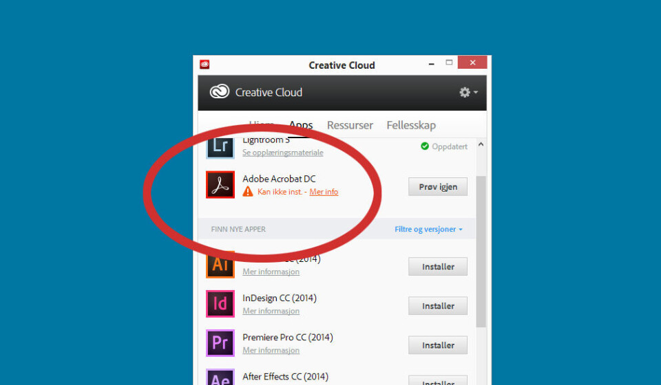Image resolution: width=661 pixels, height=385 pixels.
Task: Open the Mer info link for Acrobat
Action: (x=324, y=192)
